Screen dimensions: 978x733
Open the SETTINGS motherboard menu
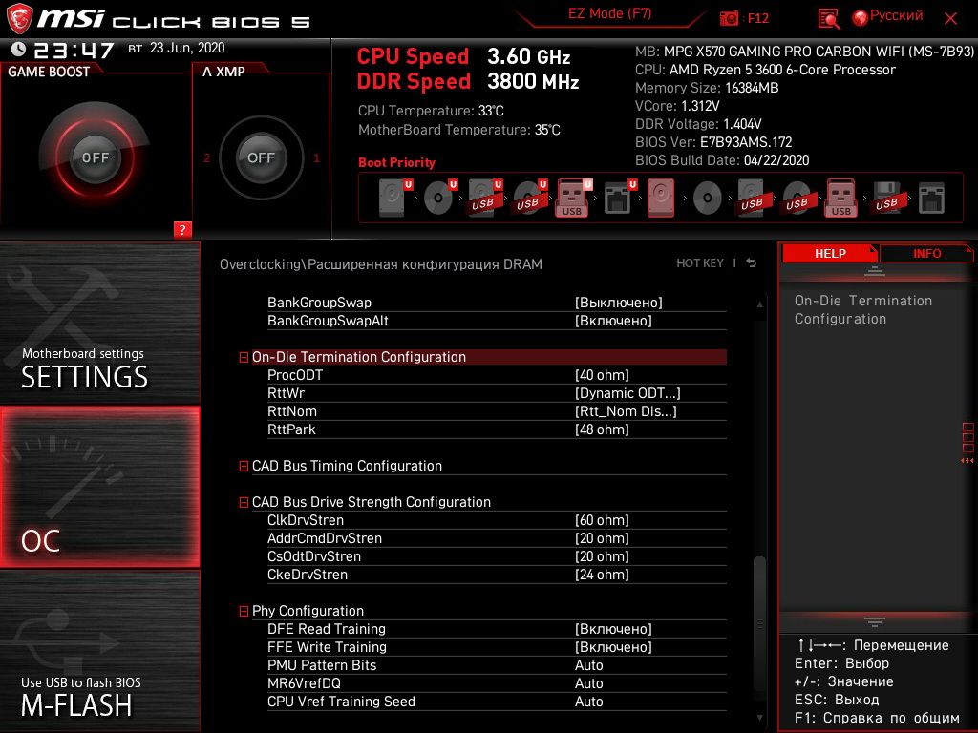pos(99,323)
